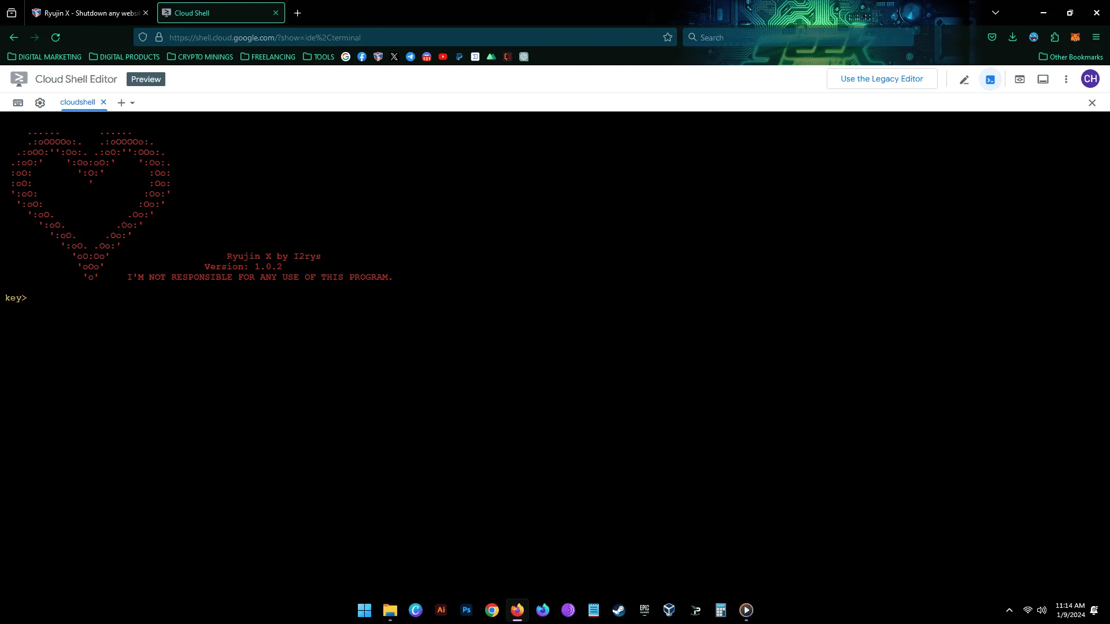Open a new browser tab
This screenshot has height=624, width=1110.
[x=297, y=13]
